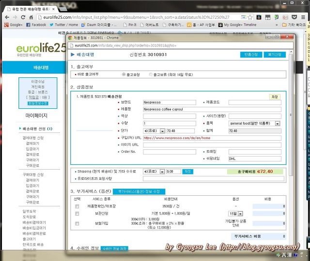The image size is (310, 261).
Task: Open the Twitter / Home bookmark
Action: click(x=63, y=25)
